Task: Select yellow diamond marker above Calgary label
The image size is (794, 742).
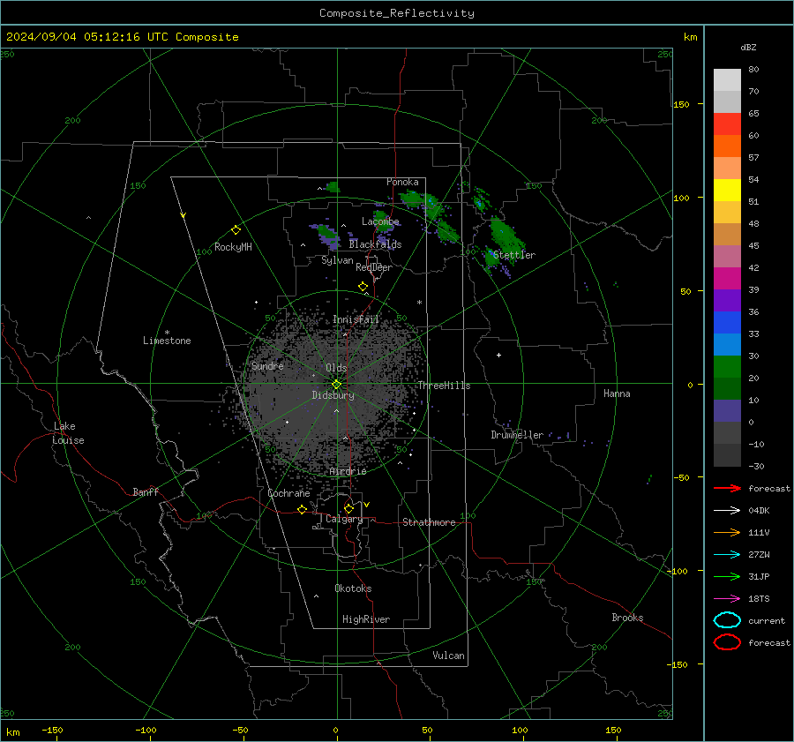Action: (348, 508)
